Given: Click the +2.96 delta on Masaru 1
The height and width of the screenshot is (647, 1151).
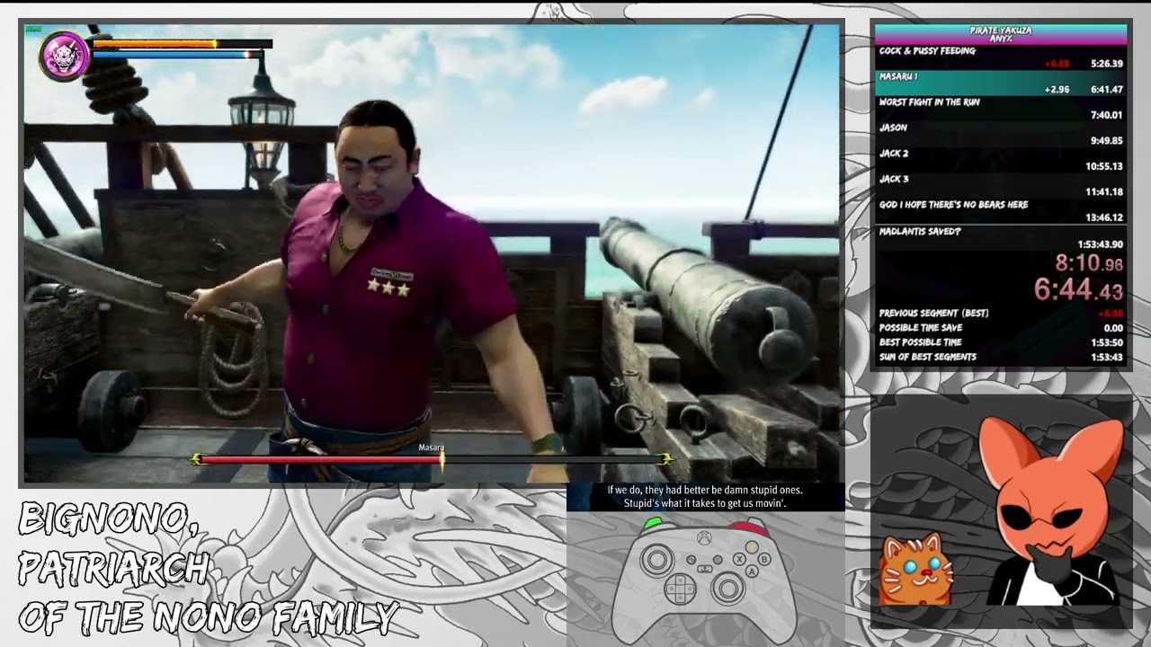Looking at the screenshot, I should coord(1057,90).
